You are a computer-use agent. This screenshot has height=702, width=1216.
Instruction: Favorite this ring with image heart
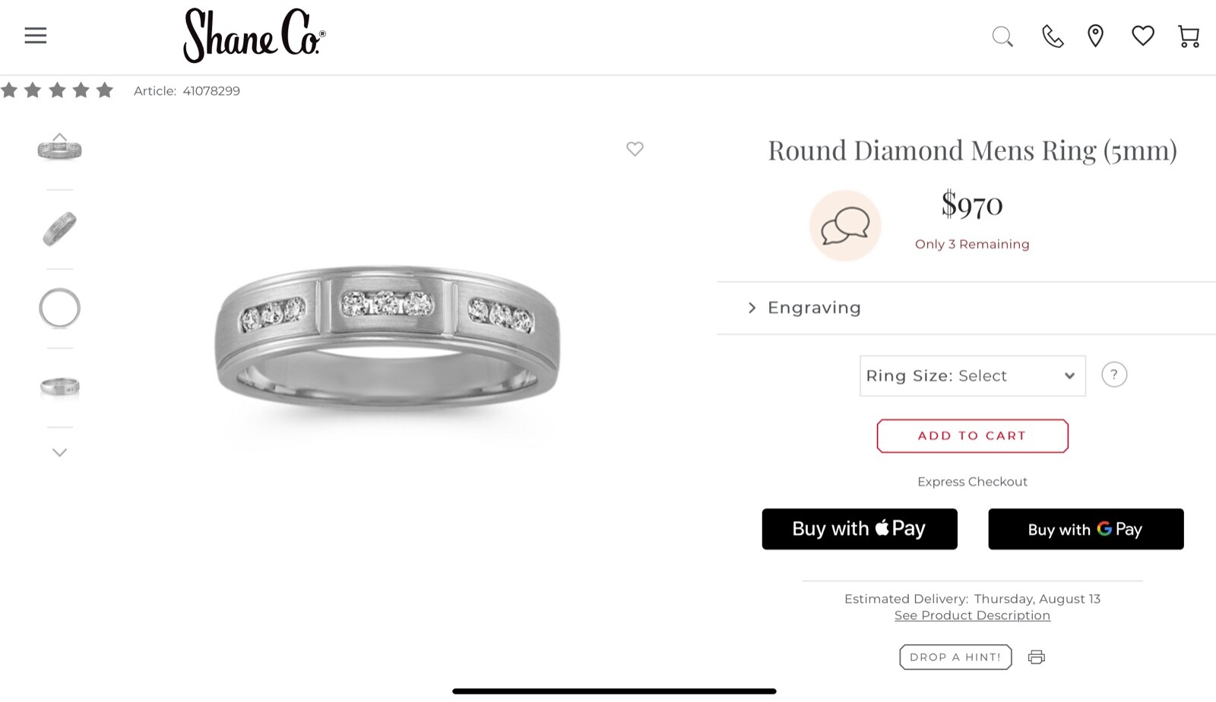(635, 149)
